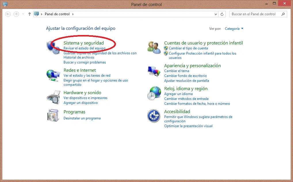The image size is (293, 182).
Task: Click Cambiar métodos de entrada
Action: click(x=186, y=99)
